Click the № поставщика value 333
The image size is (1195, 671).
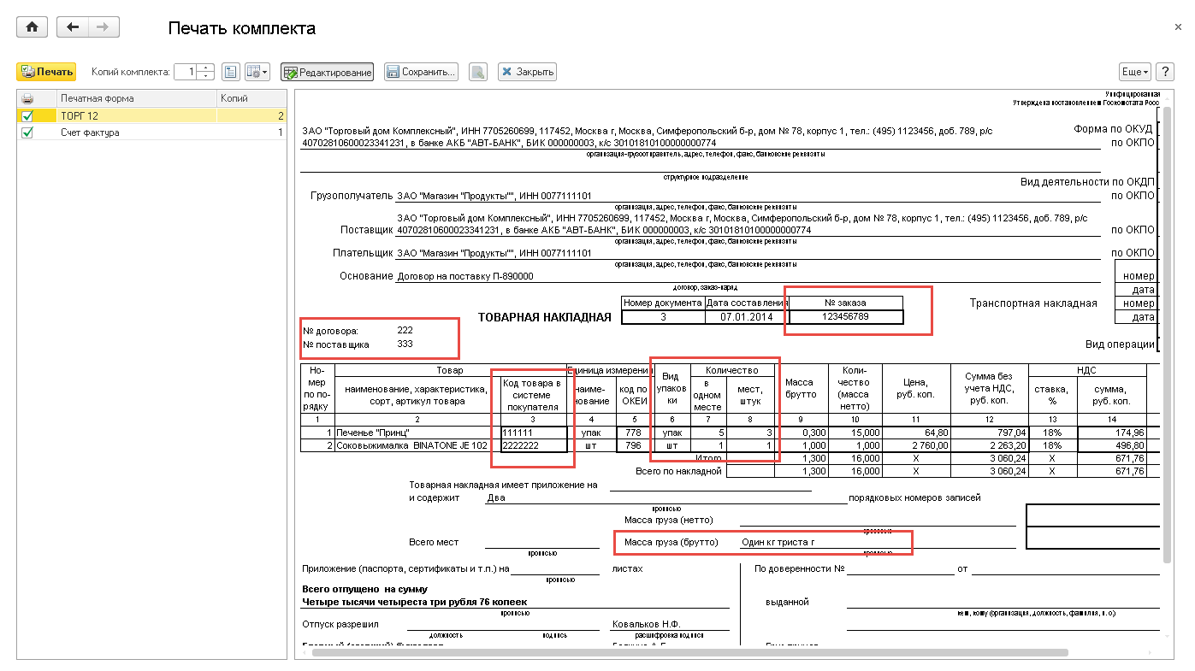point(405,344)
